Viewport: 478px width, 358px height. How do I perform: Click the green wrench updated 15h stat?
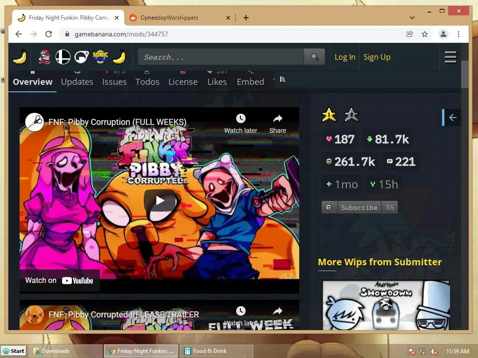coord(384,185)
